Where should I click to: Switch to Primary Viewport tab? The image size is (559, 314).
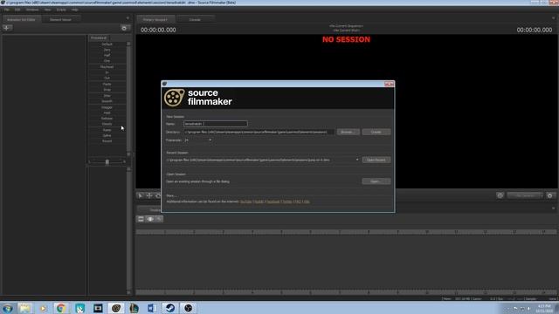(x=155, y=19)
